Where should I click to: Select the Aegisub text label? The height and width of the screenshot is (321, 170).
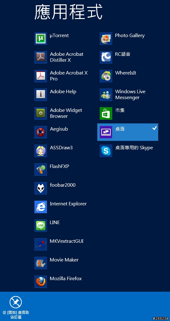[59, 129]
